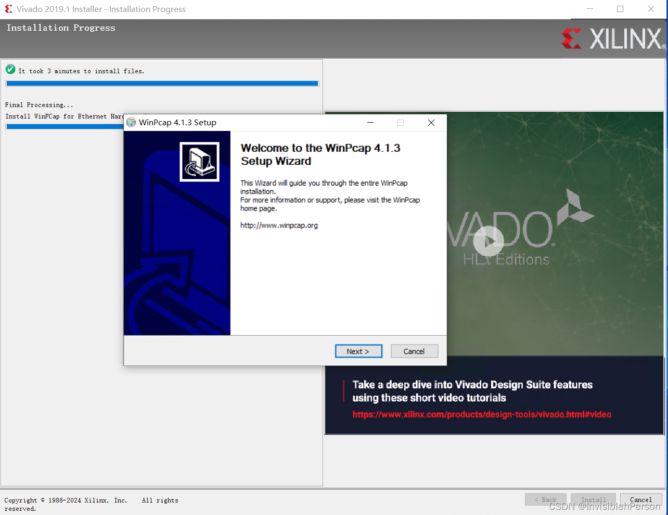The image size is (668, 515).
Task: Click the Final Processing progress bar
Action: 65,126
